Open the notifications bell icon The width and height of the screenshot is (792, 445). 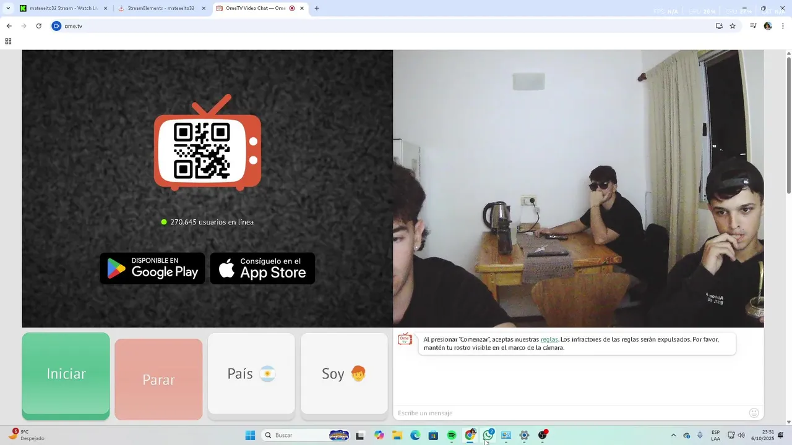[781, 436]
